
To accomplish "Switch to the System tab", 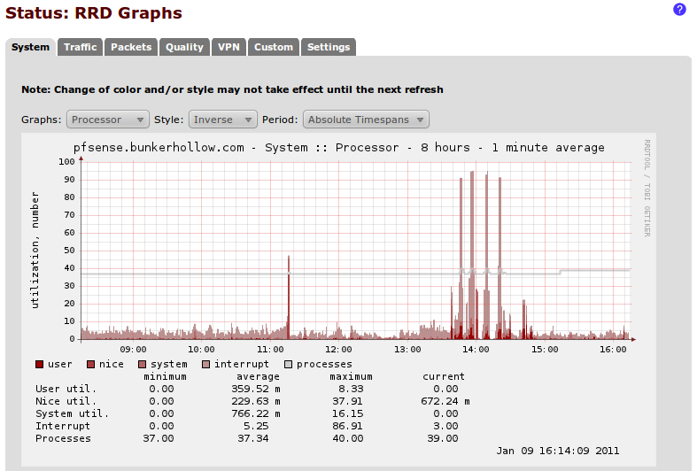I will [x=30, y=47].
